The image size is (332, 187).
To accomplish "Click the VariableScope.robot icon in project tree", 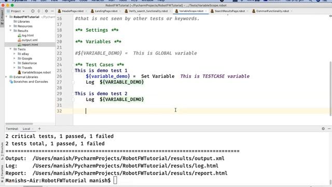I will point(20,72).
